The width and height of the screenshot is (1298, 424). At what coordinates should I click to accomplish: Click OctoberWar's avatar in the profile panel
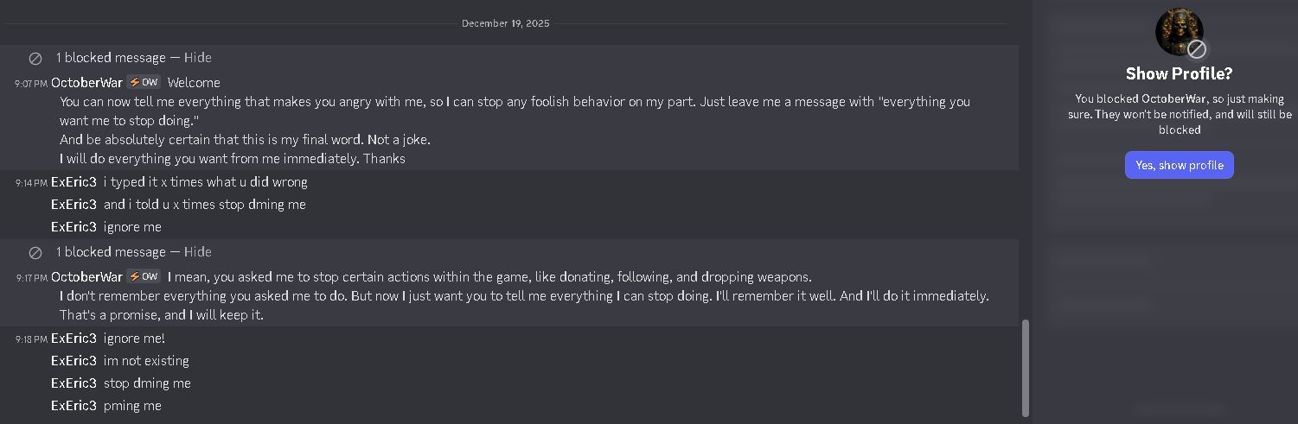[1176, 29]
